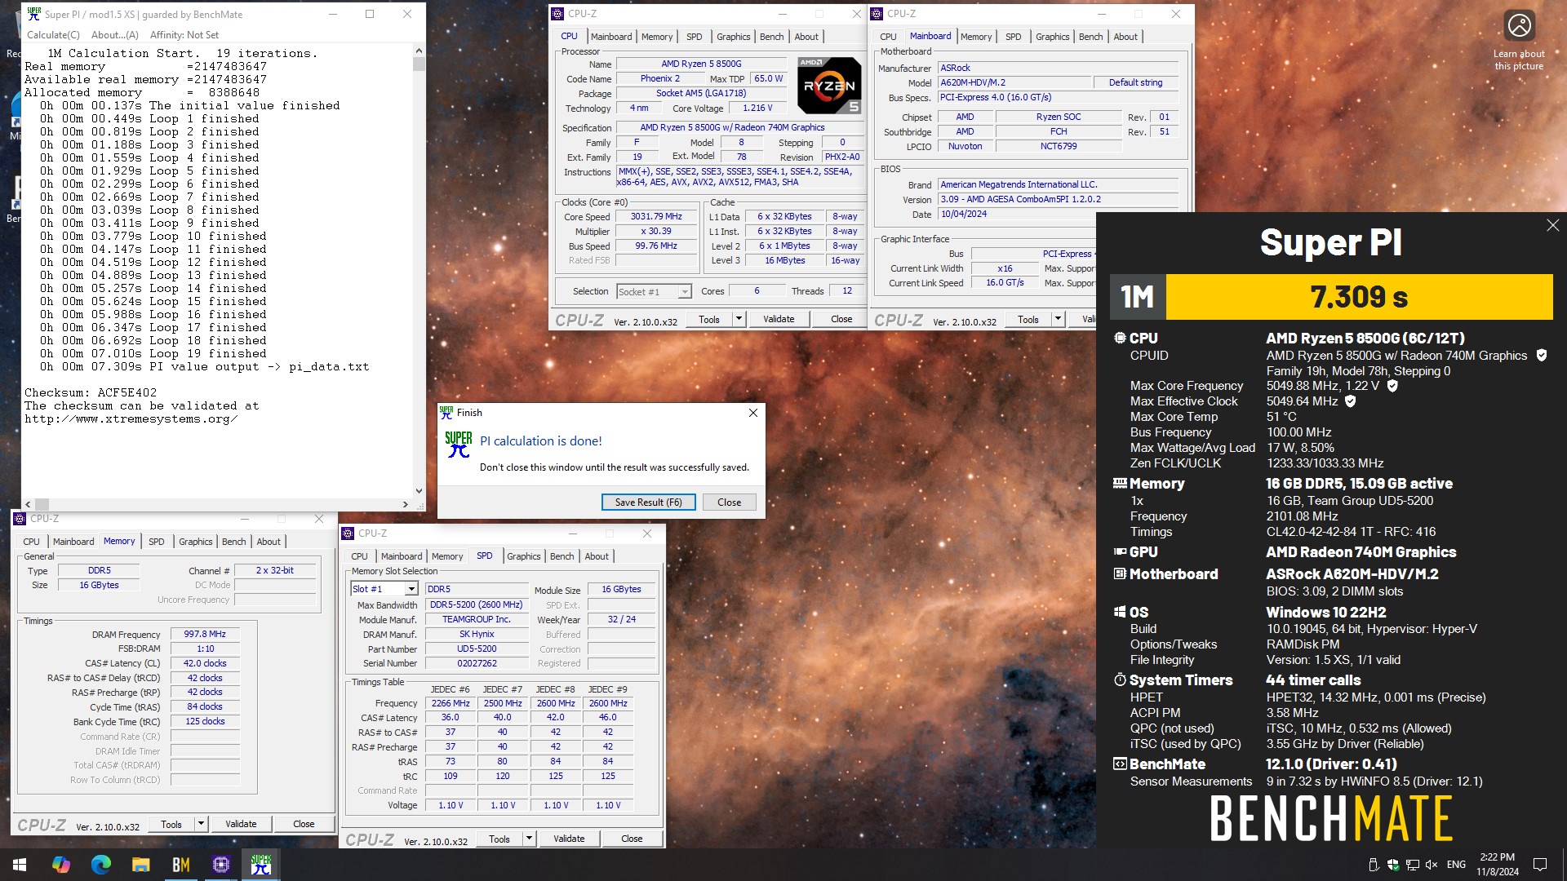Click Close button in Finish dialog
This screenshot has width=1567, height=881.
click(x=729, y=502)
